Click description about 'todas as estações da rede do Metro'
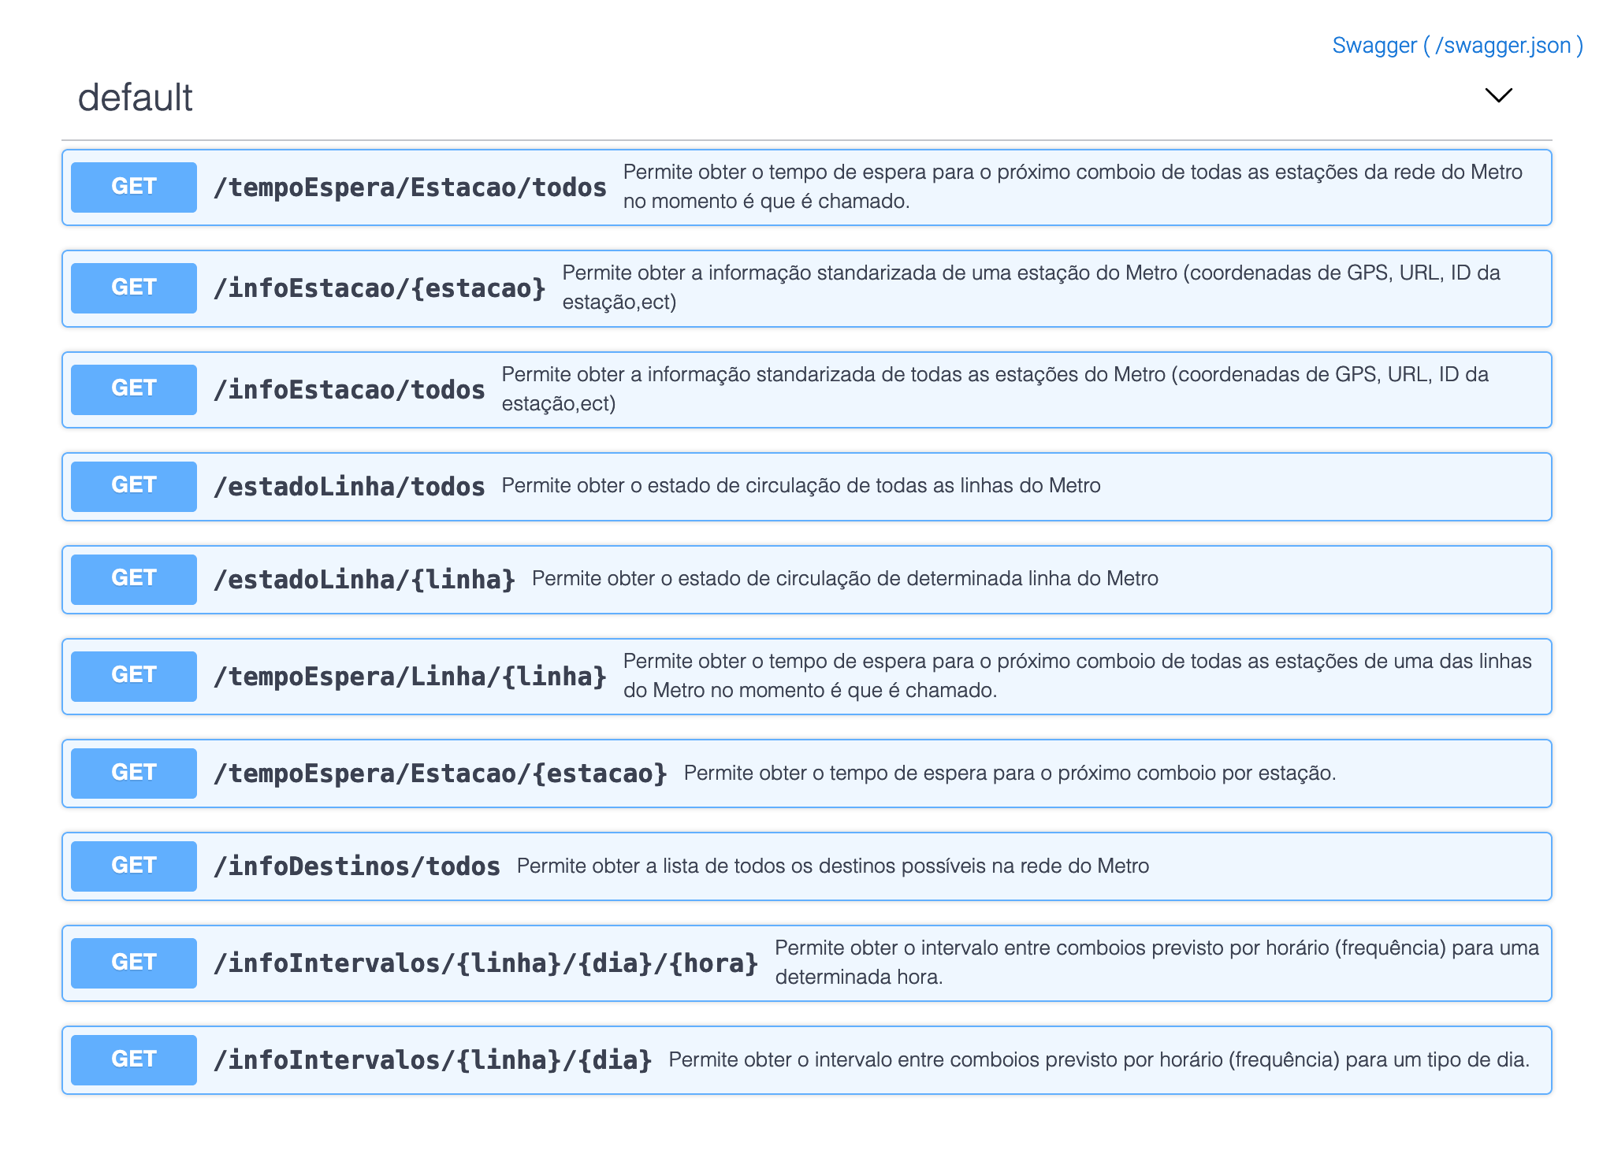1614x1150 pixels. pos(1073,187)
